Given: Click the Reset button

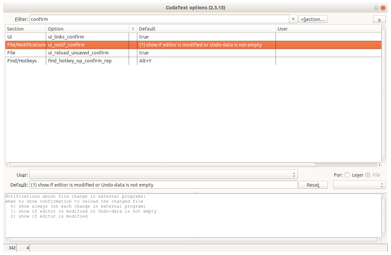Looking at the screenshot, I should (313, 185).
